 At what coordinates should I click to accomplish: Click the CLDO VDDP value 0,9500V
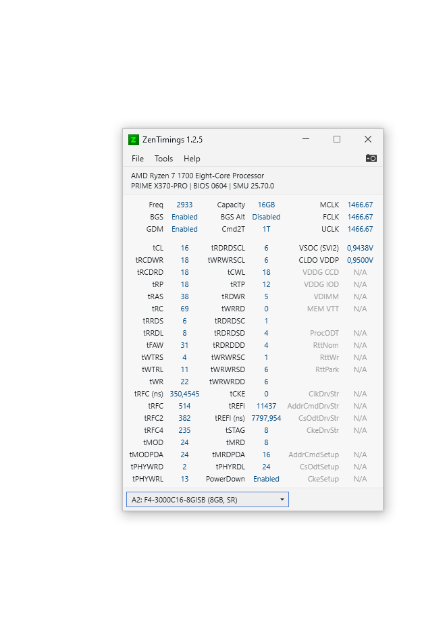[x=360, y=260]
